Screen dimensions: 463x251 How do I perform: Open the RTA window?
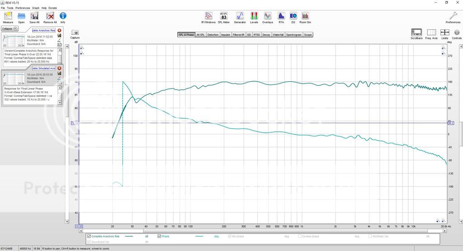[x=281, y=17]
